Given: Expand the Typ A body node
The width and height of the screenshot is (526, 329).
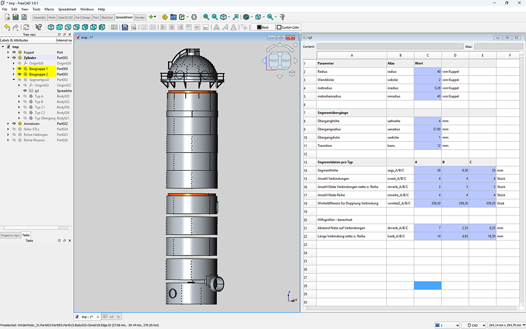Looking at the screenshot, I should (x=19, y=96).
